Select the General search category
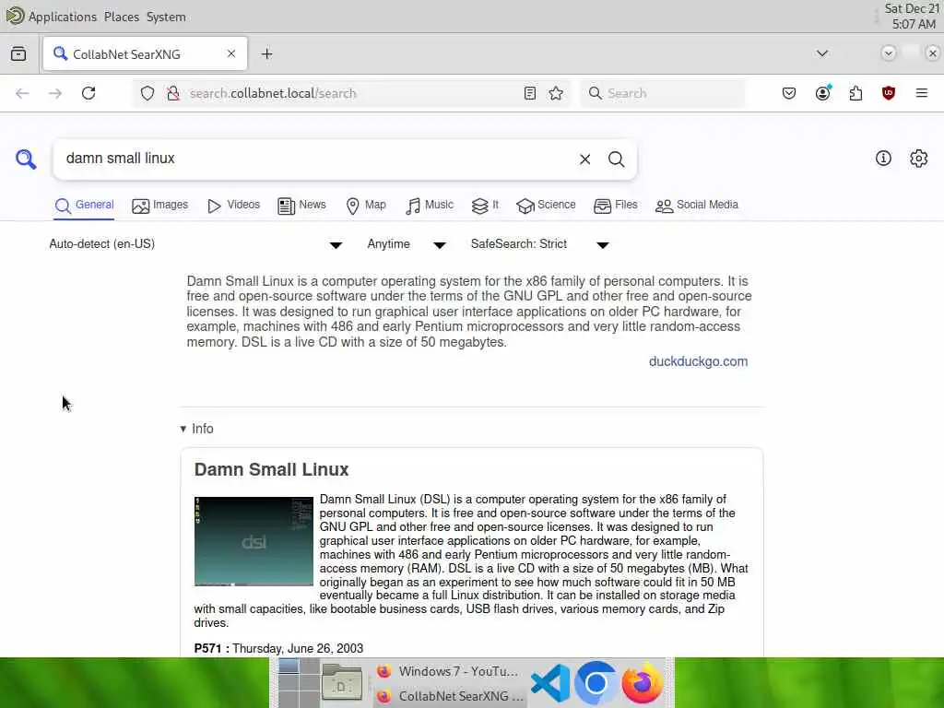The height and width of the screenshot is (708, 944). (x=84, y=206)
